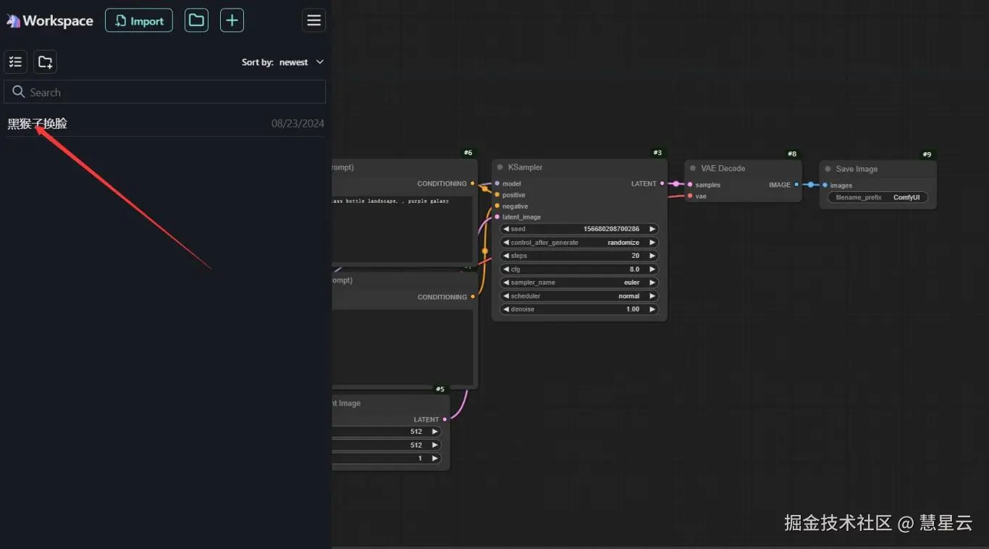Screen dimensions: 989x549
Task: Click the #6 badge on the prompt node
Action: [x=468, y=153]
